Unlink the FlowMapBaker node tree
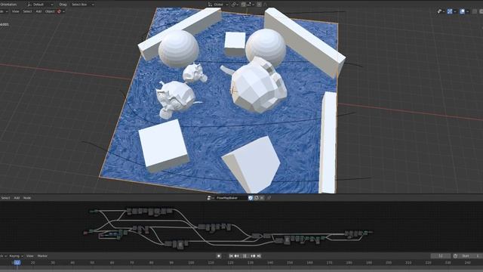483x272 pixels. pos(262,198)
